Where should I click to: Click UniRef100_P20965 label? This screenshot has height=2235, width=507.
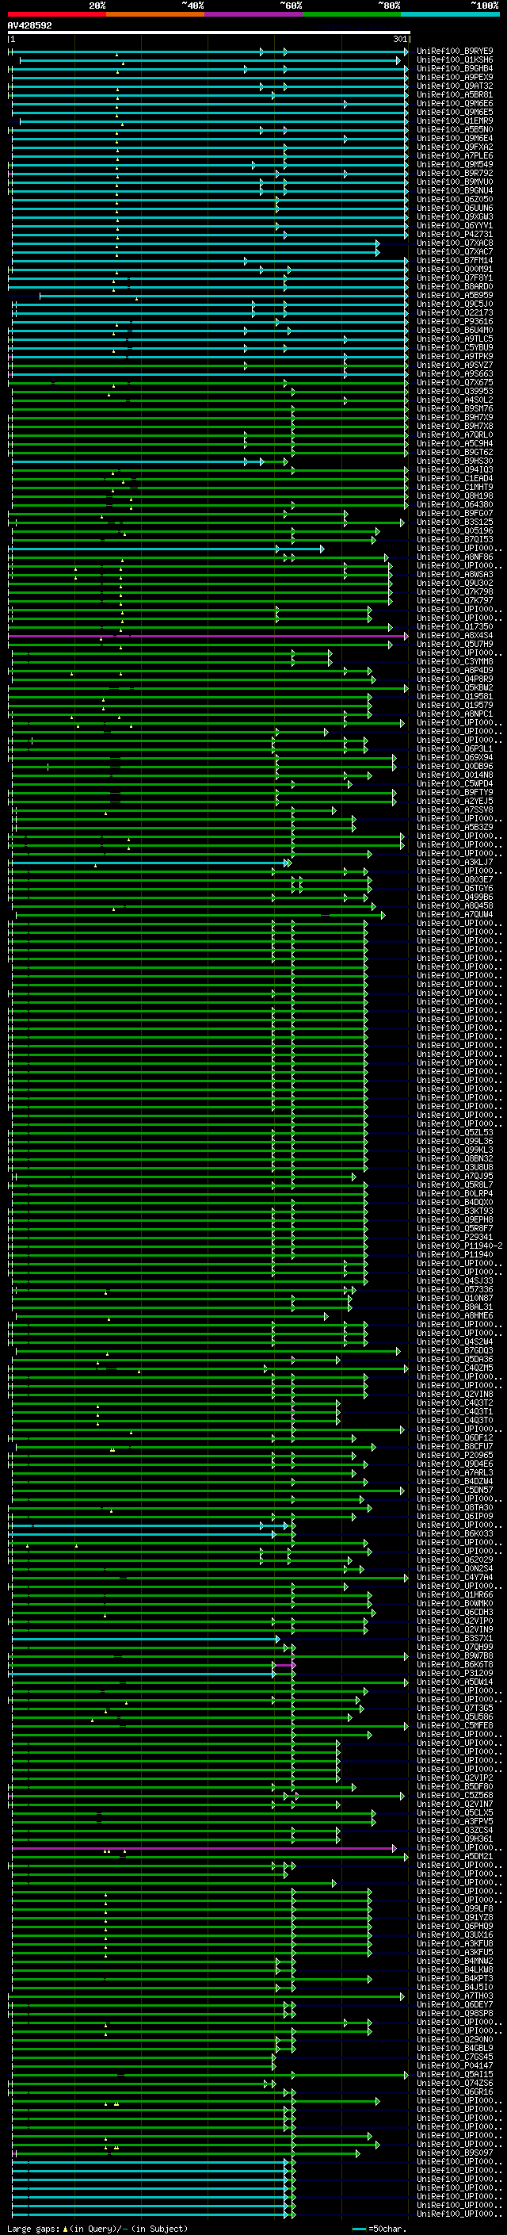coord(455,1456)
